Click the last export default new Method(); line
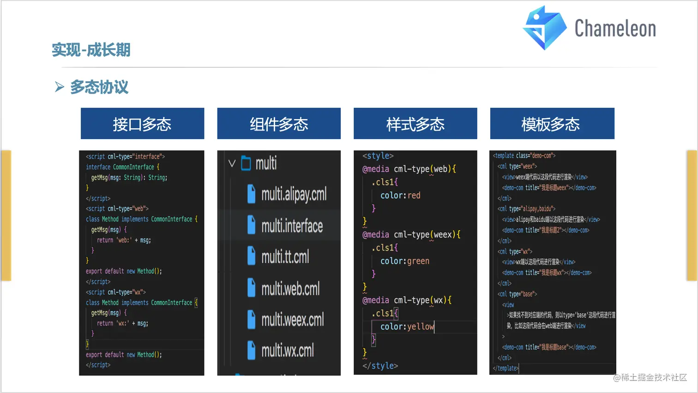Screen dimensions: 698x393 tap(124, 355)
